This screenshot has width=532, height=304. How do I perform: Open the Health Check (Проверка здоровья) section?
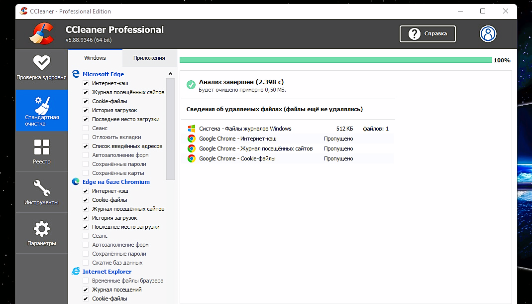(41, 68)
